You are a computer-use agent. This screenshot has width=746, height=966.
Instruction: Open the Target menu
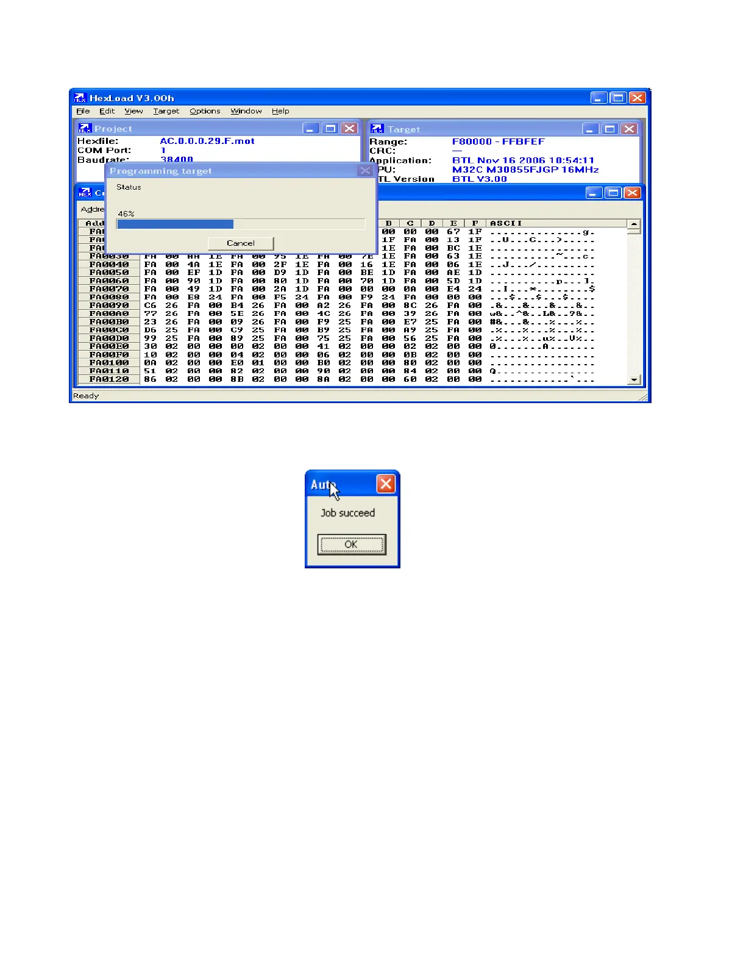(x=166, y=111)
